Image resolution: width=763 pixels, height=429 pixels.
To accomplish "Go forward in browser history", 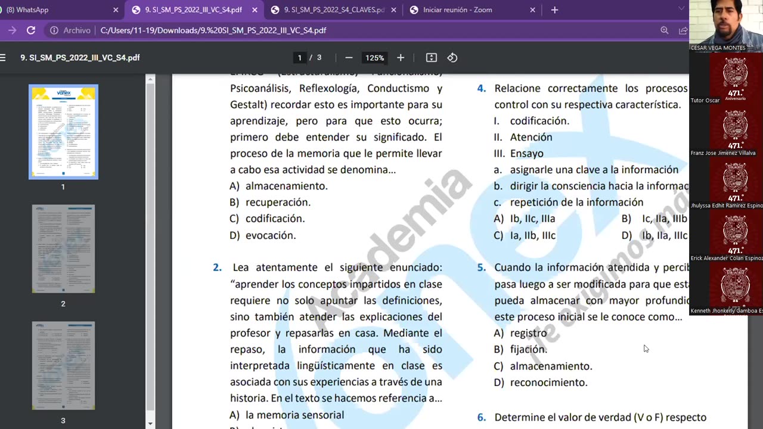I will pos(12,30).
